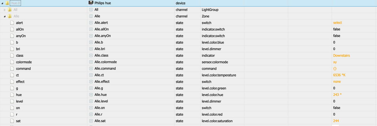Click the file icon next to bri
Screen dimensions: 377x126
pyautogui.click(x=12, y=49)
